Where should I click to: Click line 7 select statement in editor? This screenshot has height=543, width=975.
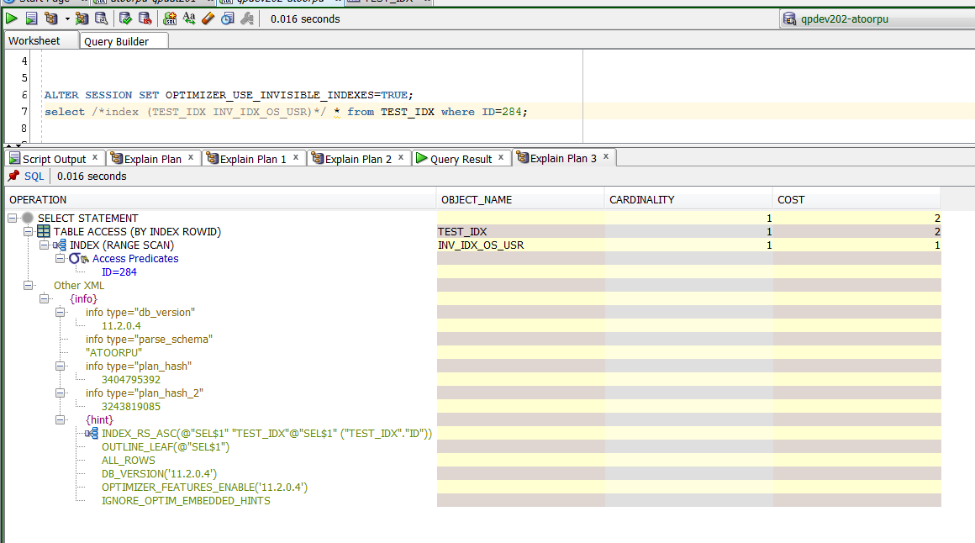click(286, 112)
